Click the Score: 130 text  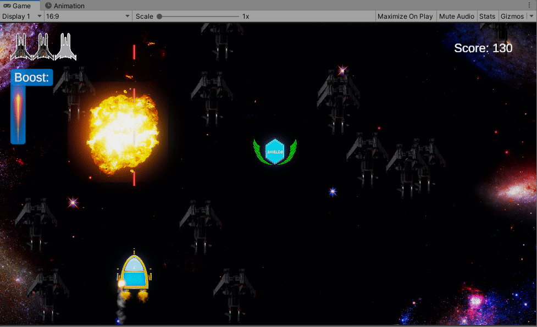pos(483,48)
